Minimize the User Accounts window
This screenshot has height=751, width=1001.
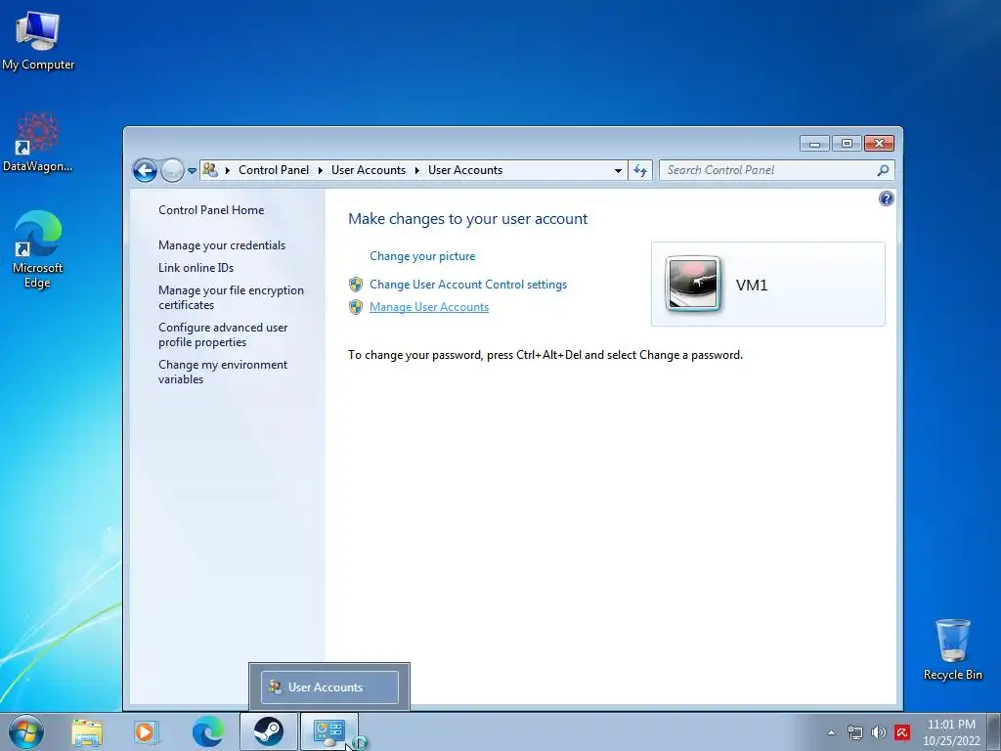pos(814,144)
